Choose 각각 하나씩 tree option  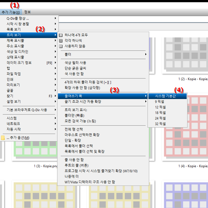pyautogui.click(x=103, y=40)
